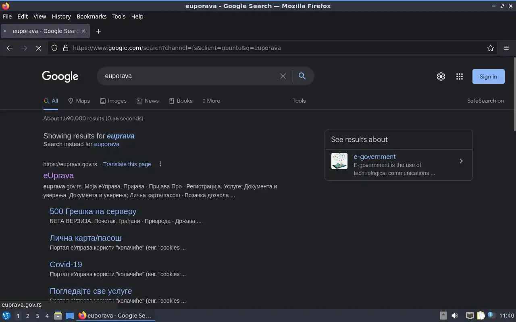View site security padlock info

66,48
